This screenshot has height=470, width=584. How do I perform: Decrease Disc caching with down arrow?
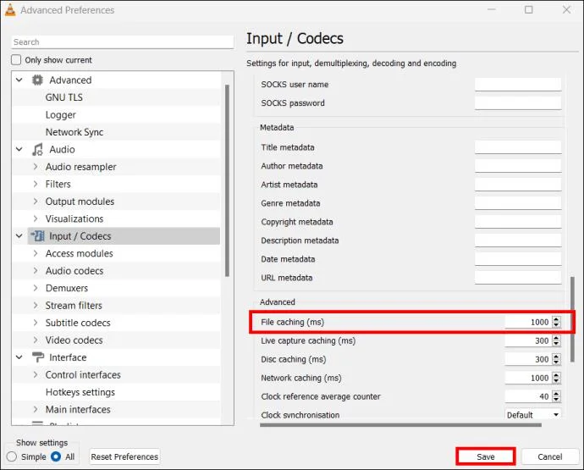click(x=556, y=362)
